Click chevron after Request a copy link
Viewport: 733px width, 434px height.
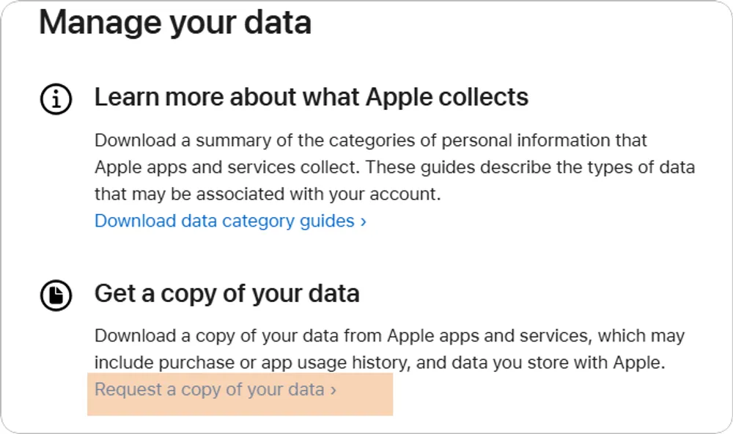334,390
